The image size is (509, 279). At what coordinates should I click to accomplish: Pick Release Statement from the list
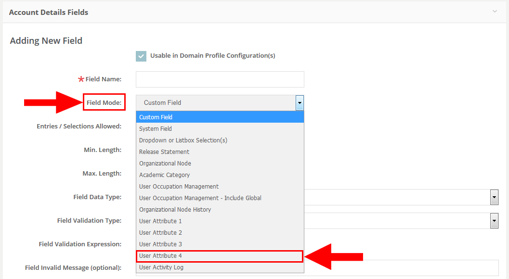220,152
